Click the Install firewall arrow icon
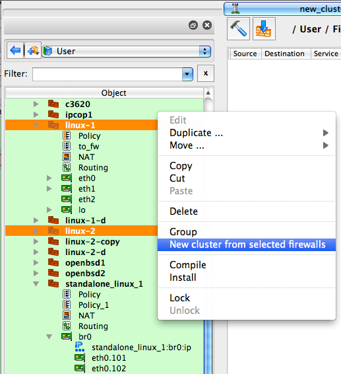The height and width of the screenshot is (374, 341). click(264, 28)
